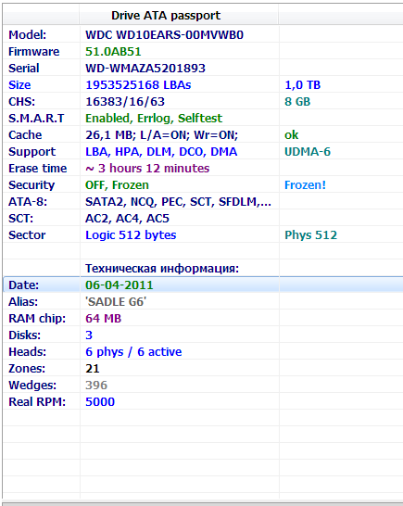Select the Size row with 1953525168 LBAs
403x506 pixels.
tap(203, 85)
